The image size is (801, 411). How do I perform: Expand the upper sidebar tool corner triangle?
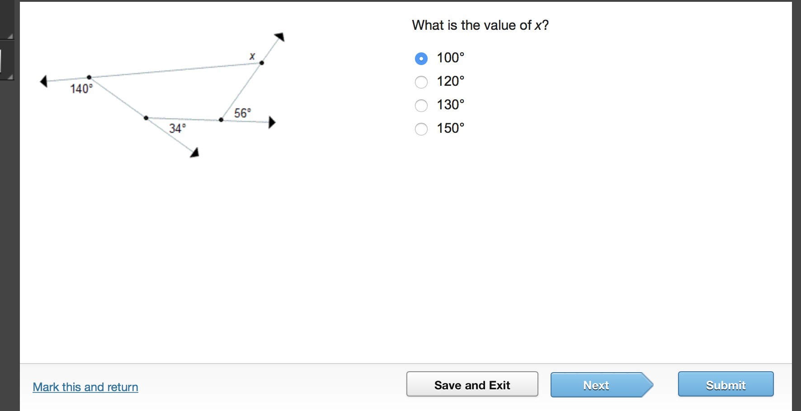point(10,36)
